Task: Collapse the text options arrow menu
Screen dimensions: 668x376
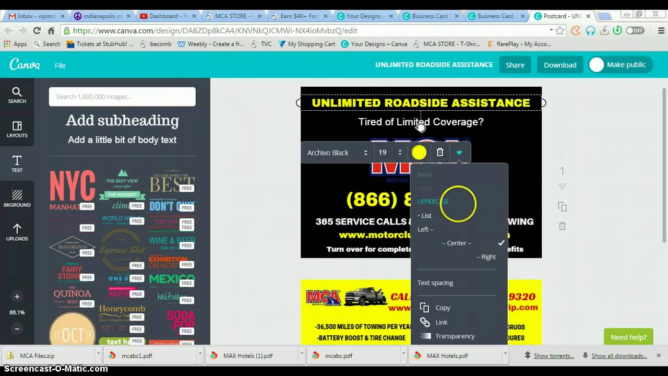Action: [x=459, y=152]
